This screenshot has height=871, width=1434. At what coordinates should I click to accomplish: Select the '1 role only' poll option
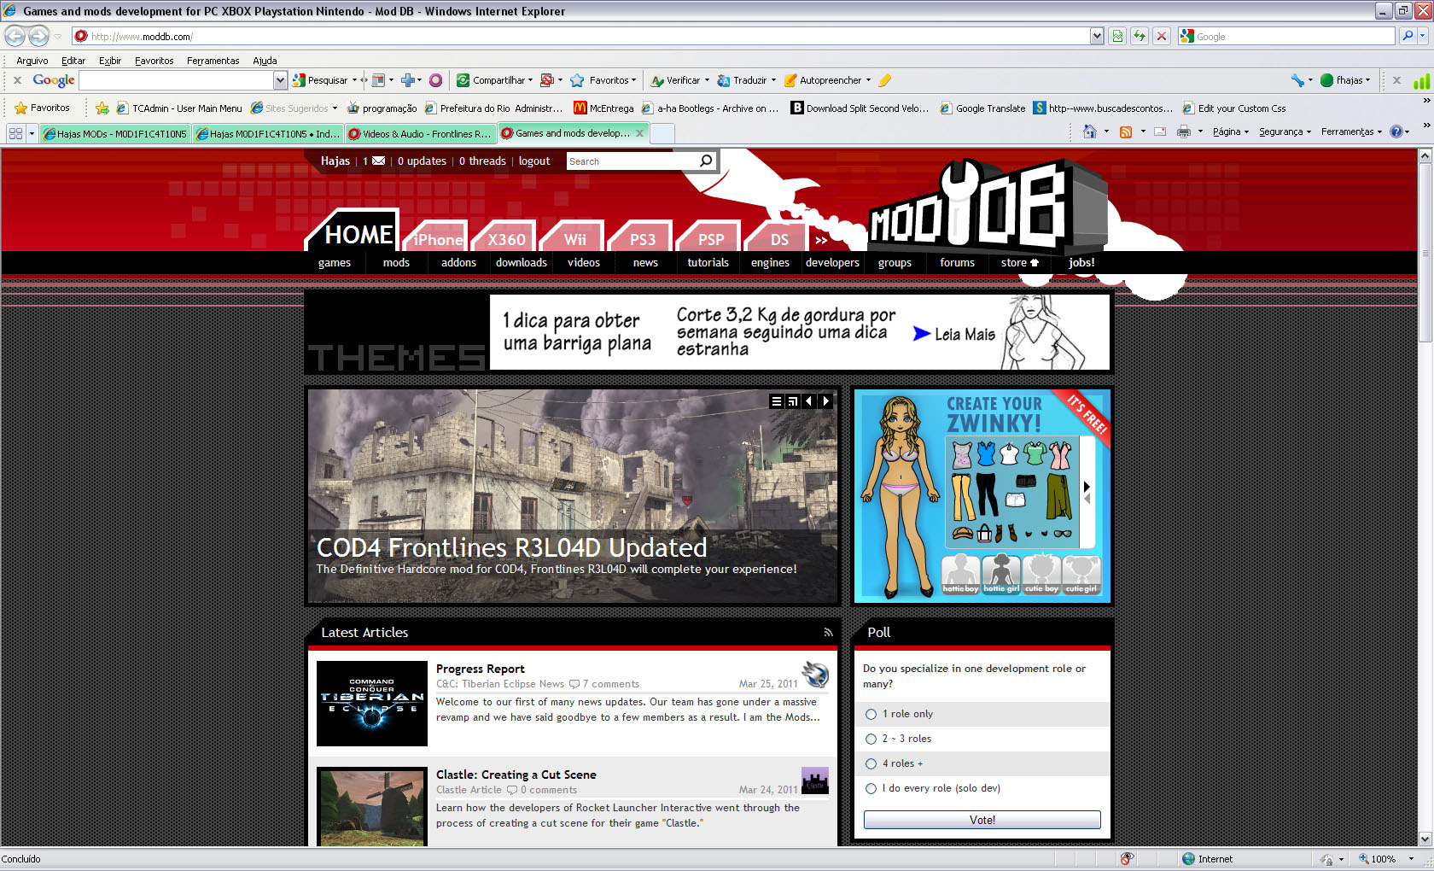pos(871,714)
